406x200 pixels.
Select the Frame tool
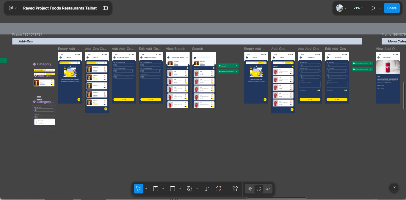click(156, 189)
